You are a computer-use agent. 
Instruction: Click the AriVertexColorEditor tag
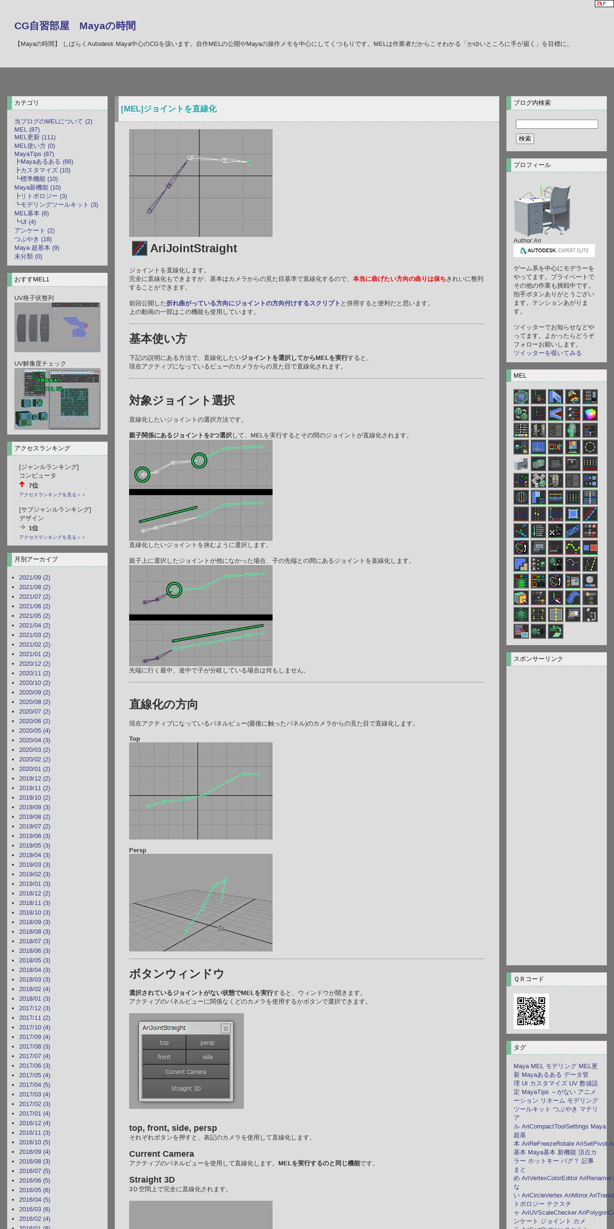coord(549,1178)
